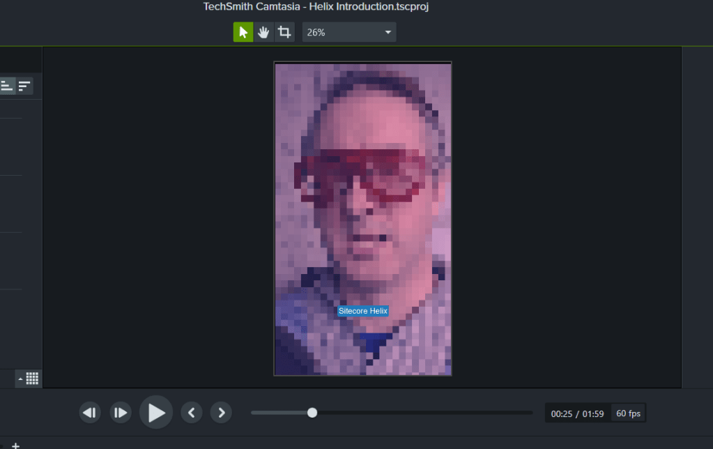713x449 pixels.
Task: Jump to next clip arrow
Action: [x=221, y=412]
